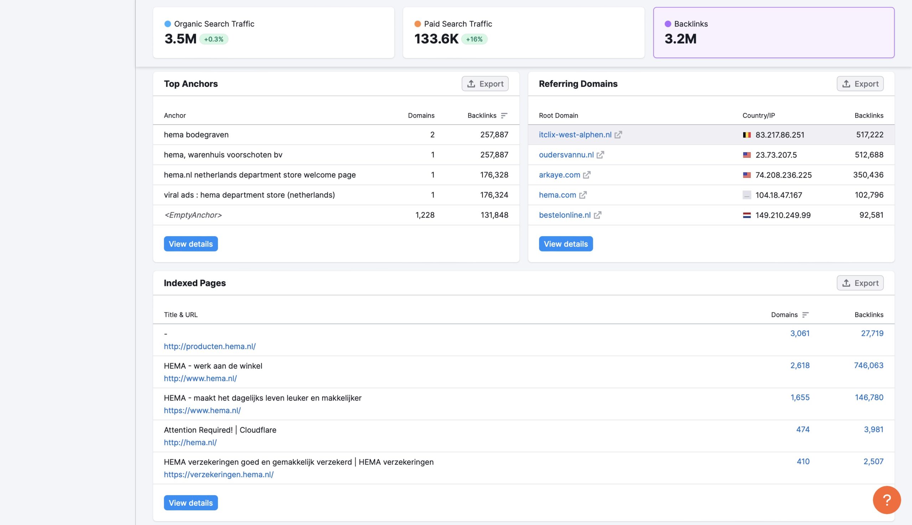Click US flag next to 23.73.207.5

(747, 155)
